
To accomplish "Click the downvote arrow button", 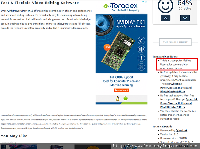I will tap(185, 18).
